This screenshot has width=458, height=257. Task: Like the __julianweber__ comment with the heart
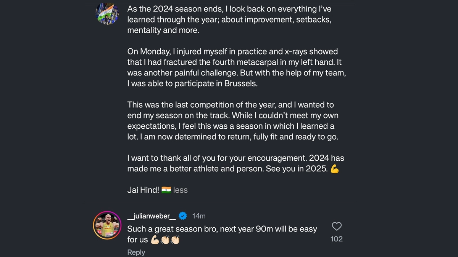336,227
